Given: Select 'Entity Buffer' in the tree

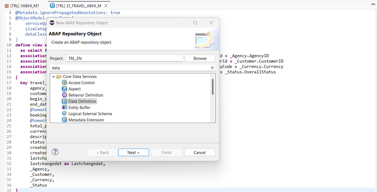Looking at the screenshot, I should 80,108.
